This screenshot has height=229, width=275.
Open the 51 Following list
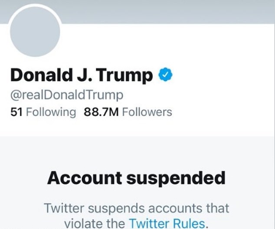[43, 112]
